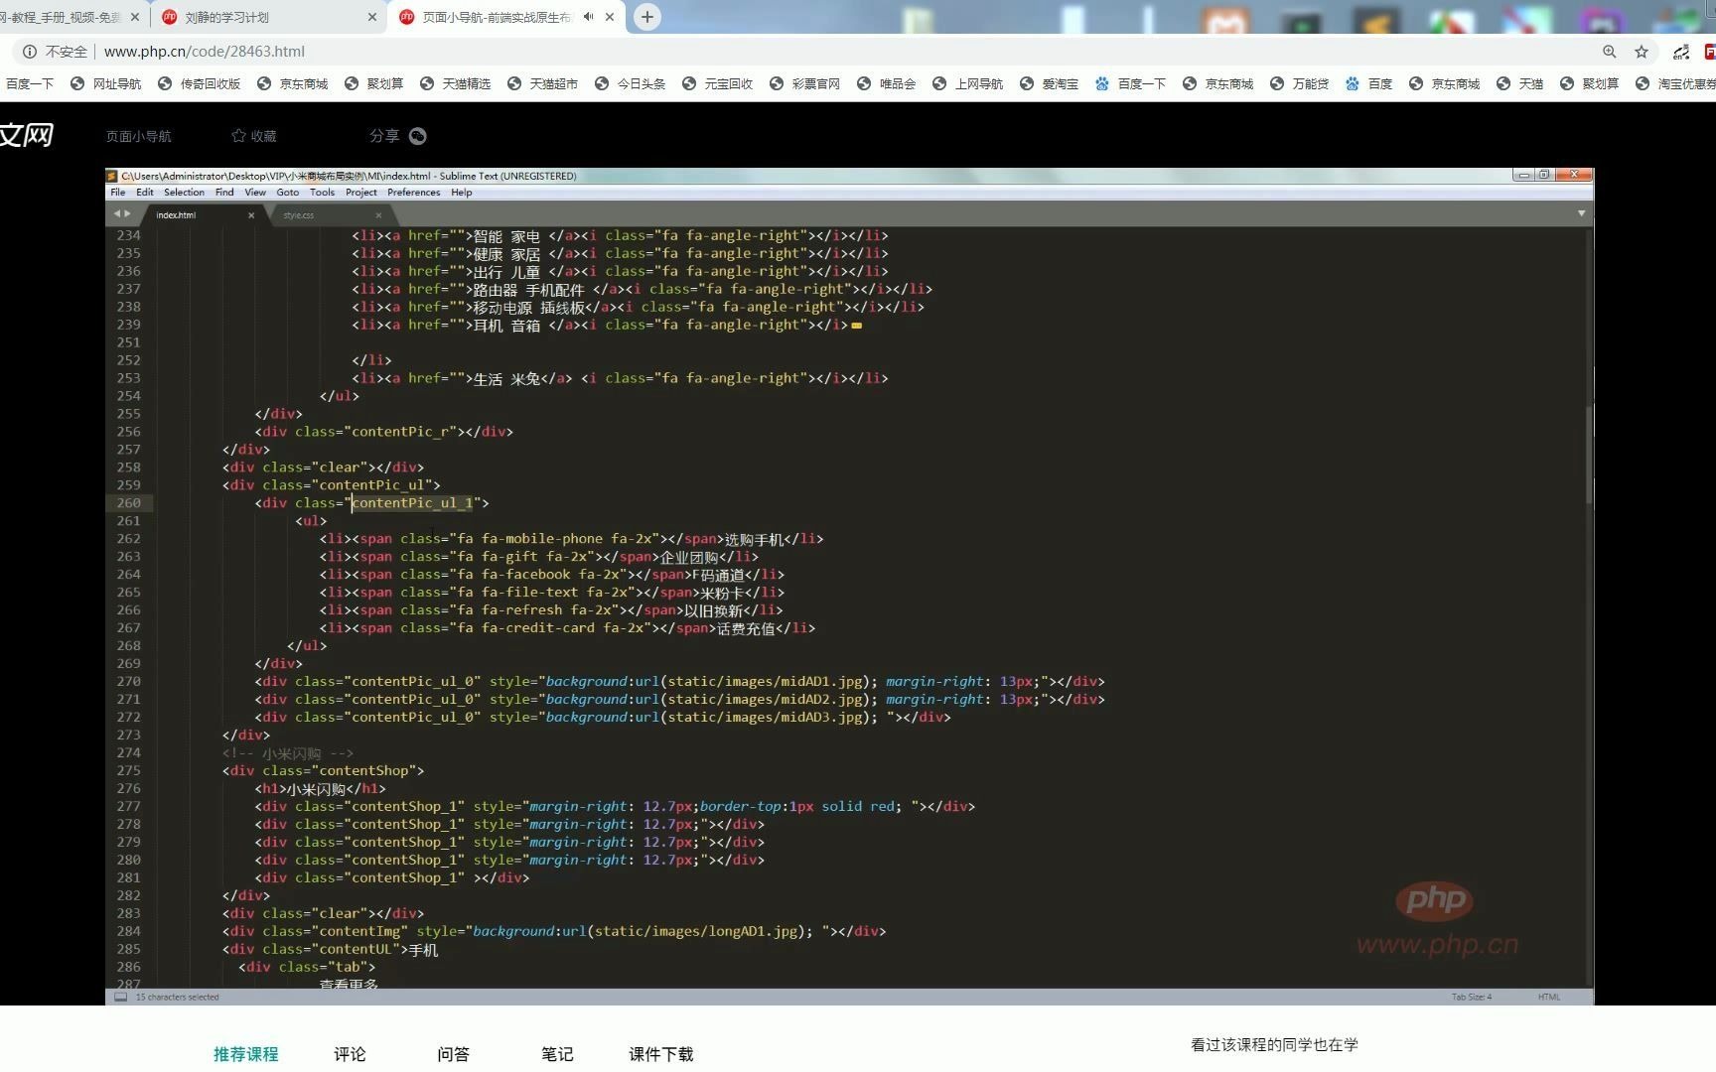Image resolution: width=1716 pixels, height=1072 pixels.
Task: Click the panel switcher icon in Sublime's status bar
Action: point(120,997)
